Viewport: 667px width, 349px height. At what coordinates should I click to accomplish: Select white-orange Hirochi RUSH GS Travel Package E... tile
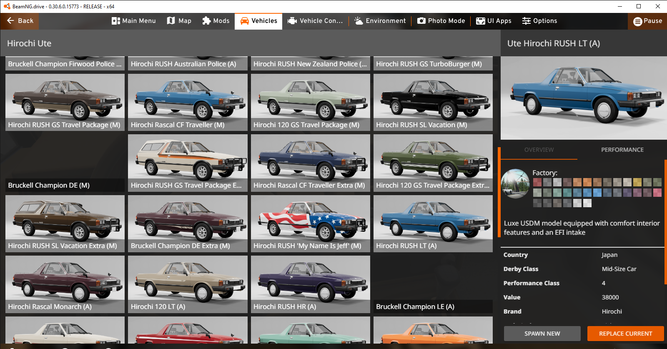[188, 163]
